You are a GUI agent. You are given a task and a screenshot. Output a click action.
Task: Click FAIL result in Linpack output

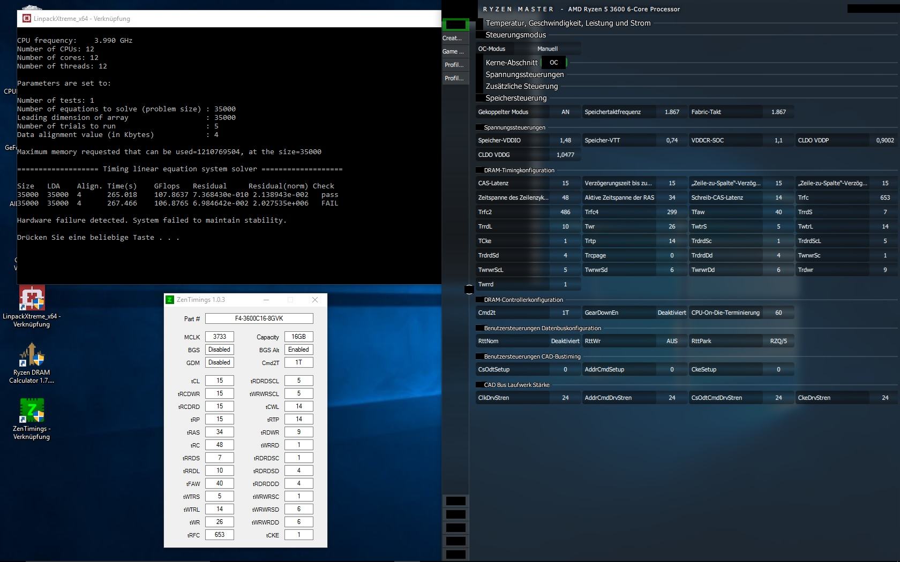329,203
